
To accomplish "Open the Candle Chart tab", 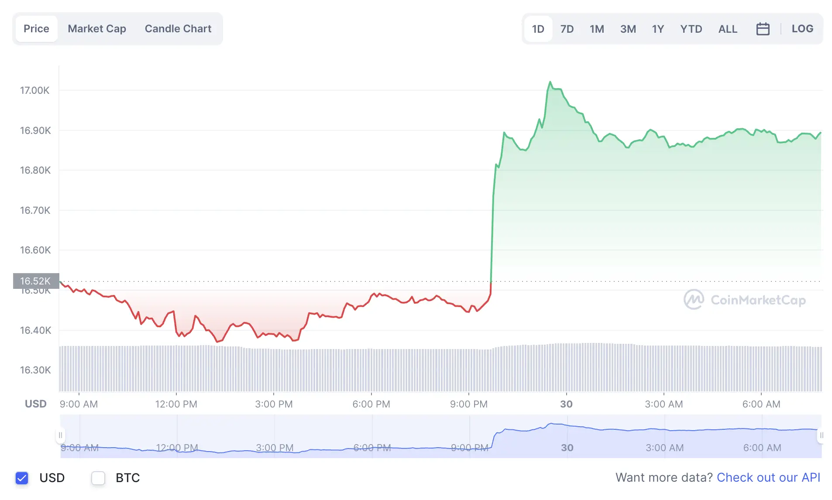I will point(178,29).
